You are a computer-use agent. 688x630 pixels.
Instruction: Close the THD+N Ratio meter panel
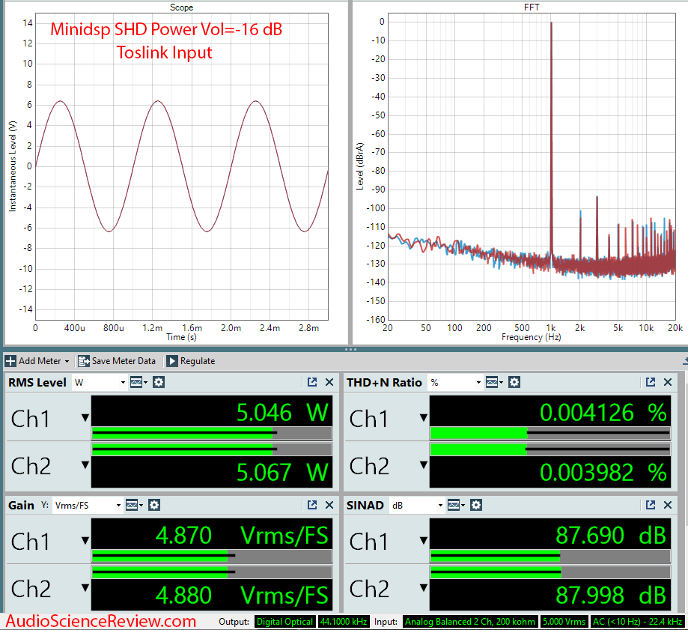(667, 382)
